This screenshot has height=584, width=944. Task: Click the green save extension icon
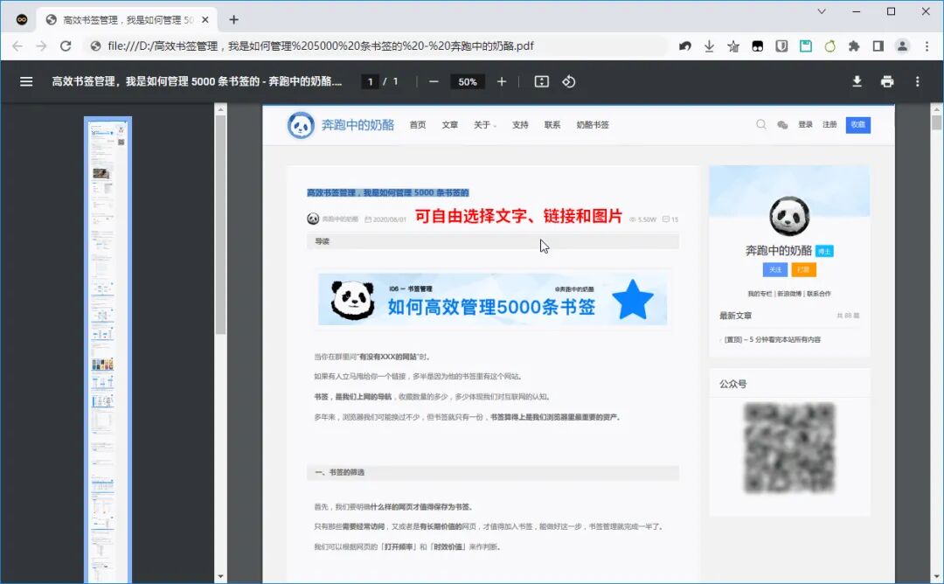[806, 46]
